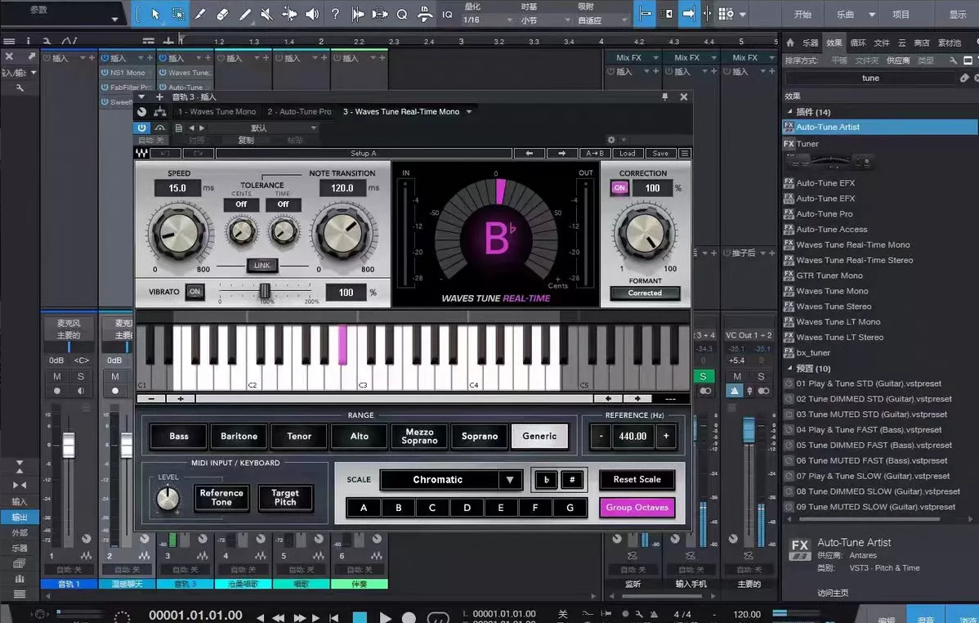The image size is (979, 623).
Task: Click the Record button in the transport
Action: click(409, 616)
